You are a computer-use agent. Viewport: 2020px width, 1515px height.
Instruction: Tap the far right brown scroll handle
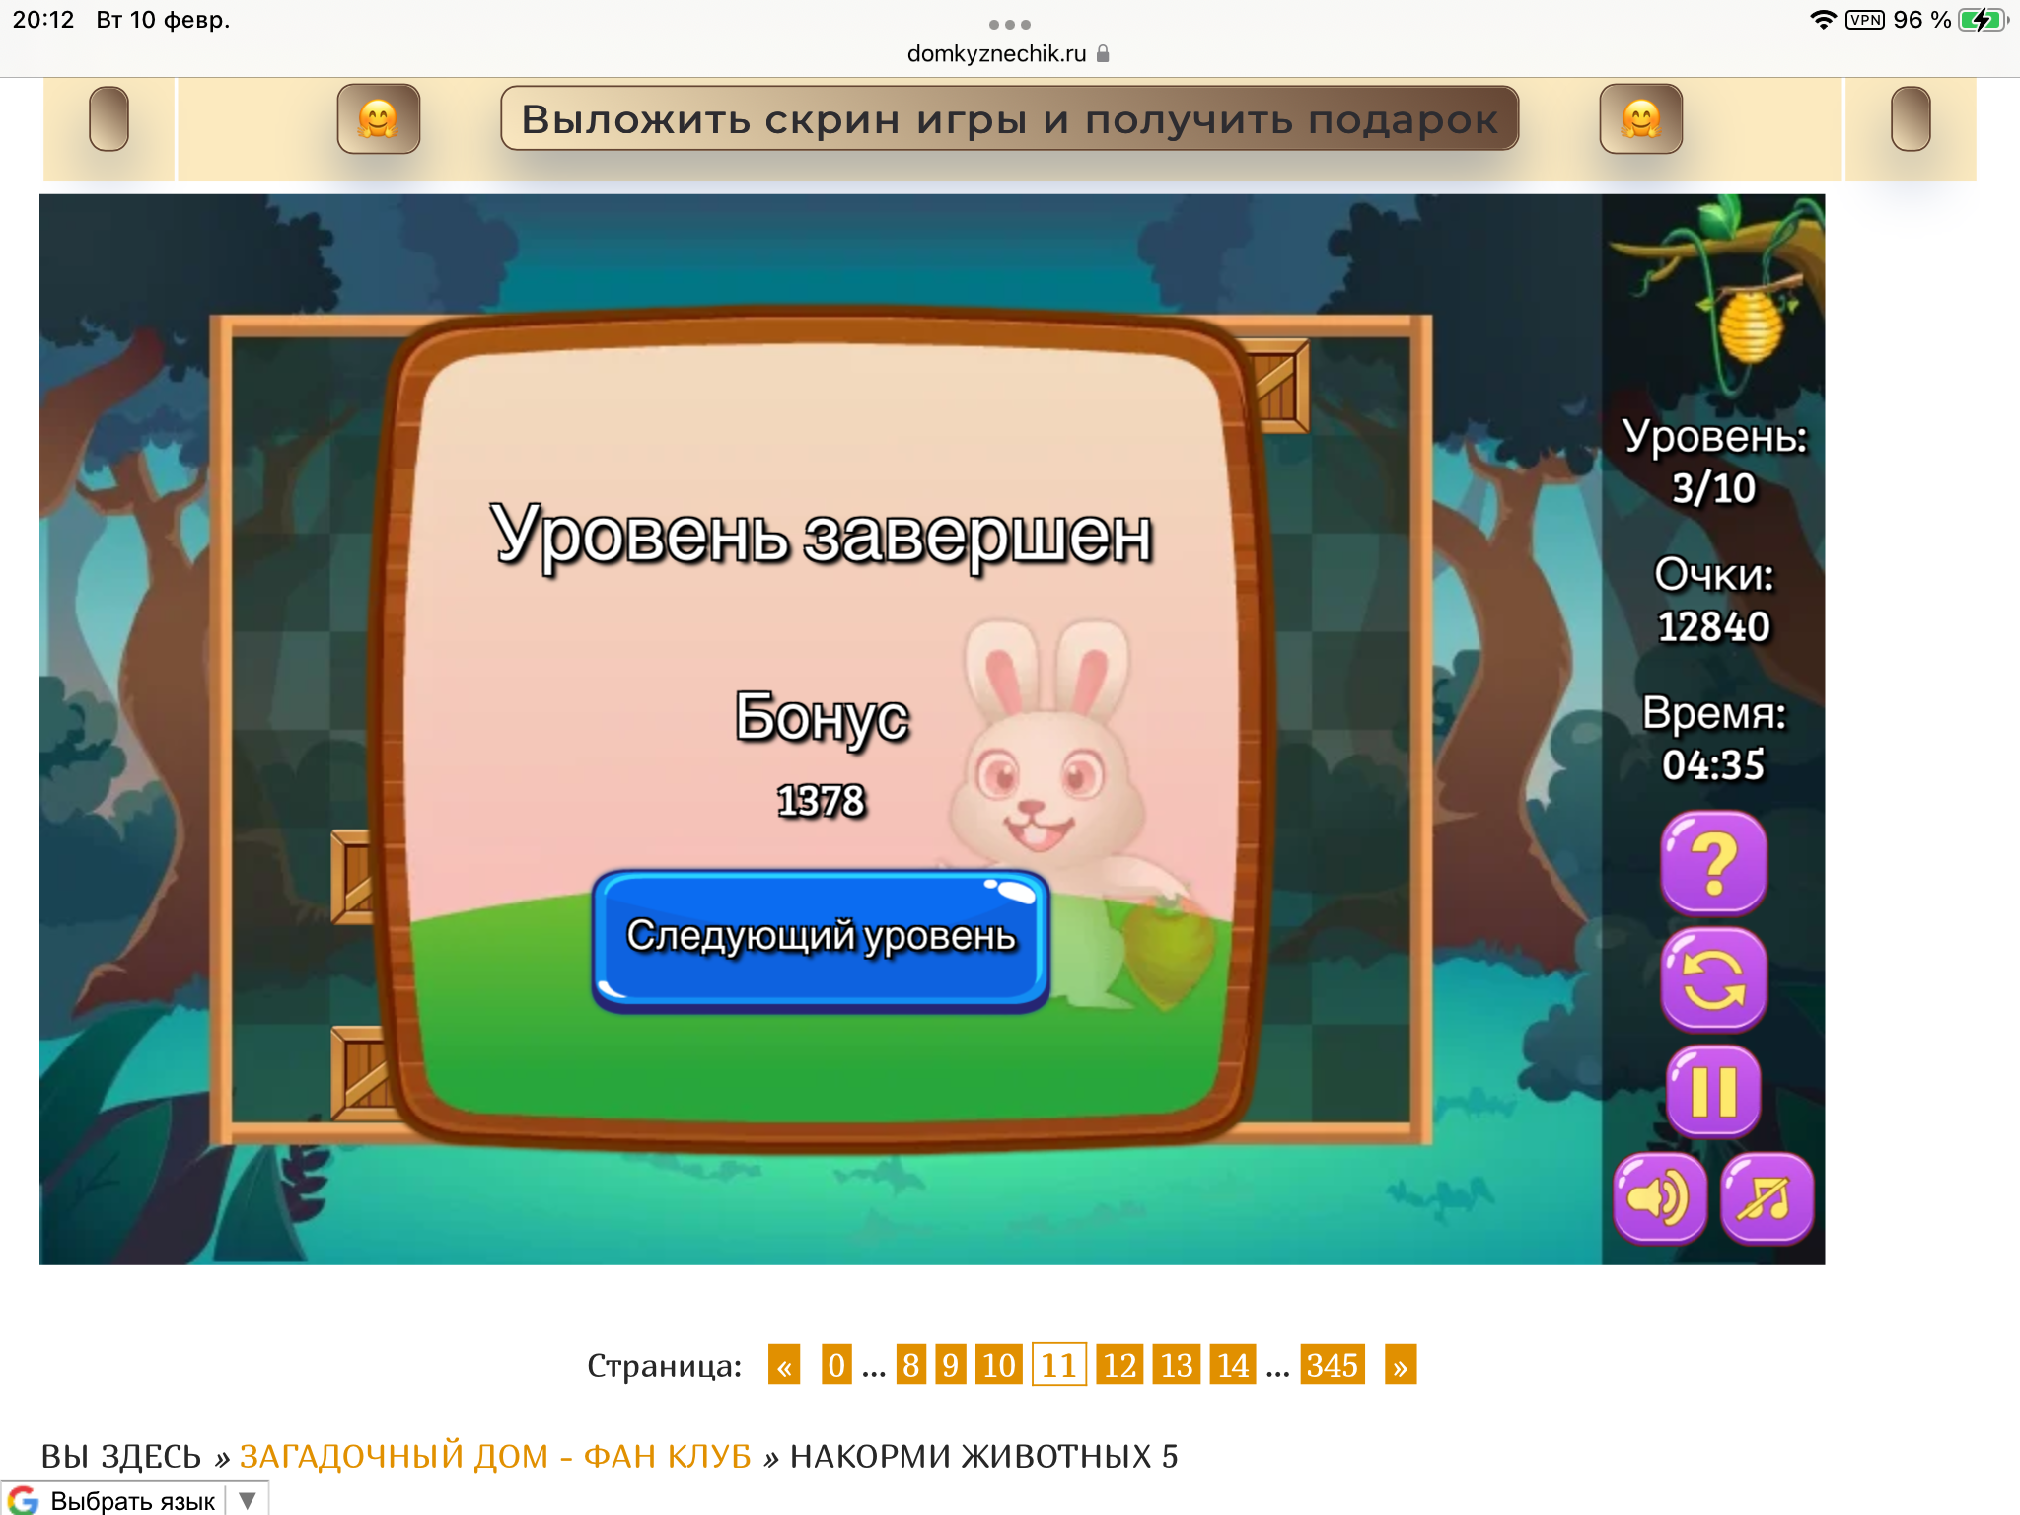tap(1910, 119)
